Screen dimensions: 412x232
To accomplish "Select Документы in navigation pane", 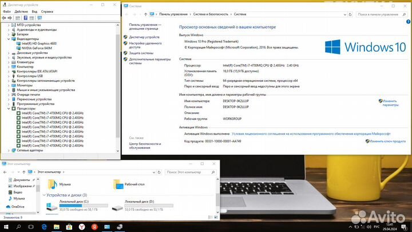I will 21,180.
